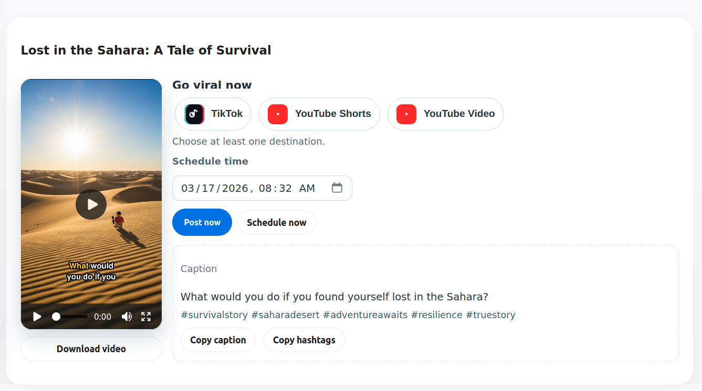Download the video
Image resolution: width=702 pixels, height=391 pixels.
point(91,349)
